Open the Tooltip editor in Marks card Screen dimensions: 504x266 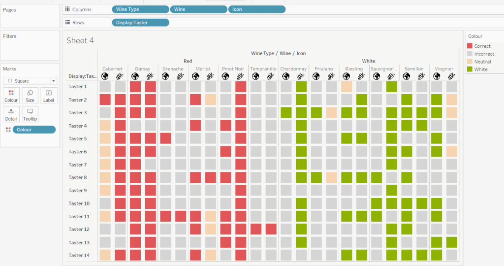point(30,114)
